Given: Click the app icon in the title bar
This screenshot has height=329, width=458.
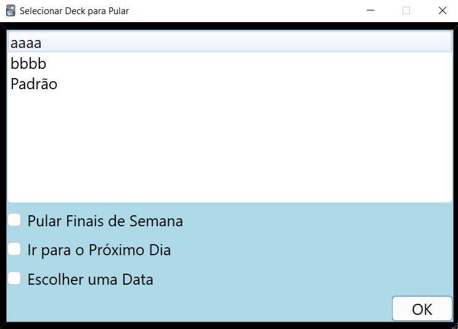Looking at the screenshot, I should 10,10.
